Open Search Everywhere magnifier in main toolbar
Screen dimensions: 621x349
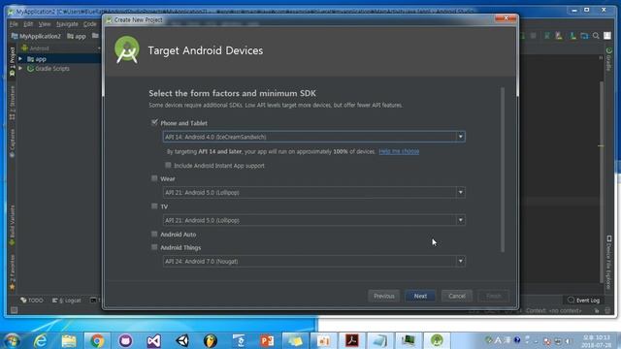click(x=596, y=36)
